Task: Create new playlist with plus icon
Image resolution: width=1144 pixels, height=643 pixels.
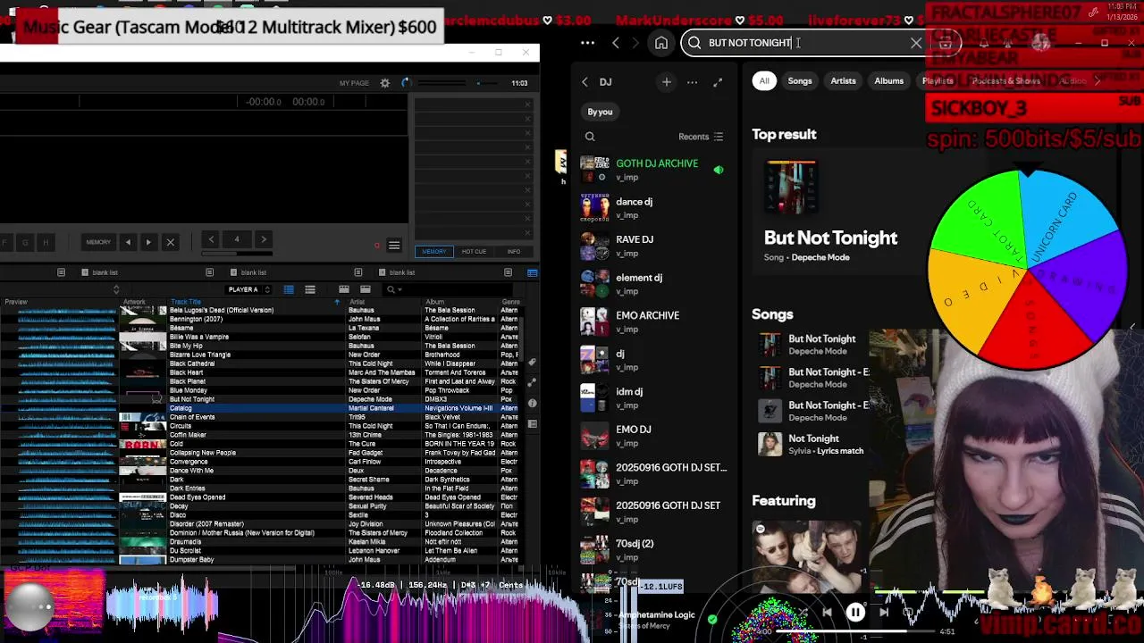Action: coord(666,82)
